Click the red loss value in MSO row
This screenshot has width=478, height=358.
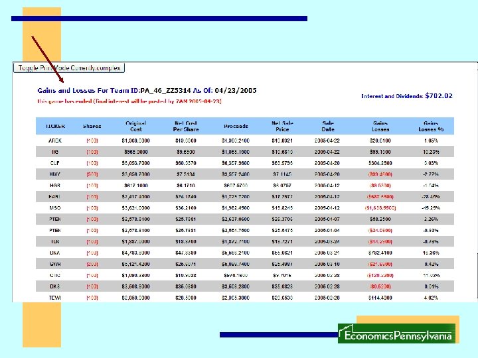pyautogui.click(x=380, y=208)
